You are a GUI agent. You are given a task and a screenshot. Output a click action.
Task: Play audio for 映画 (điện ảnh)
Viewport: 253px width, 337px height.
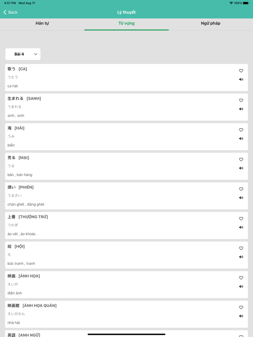coord(241,286)
